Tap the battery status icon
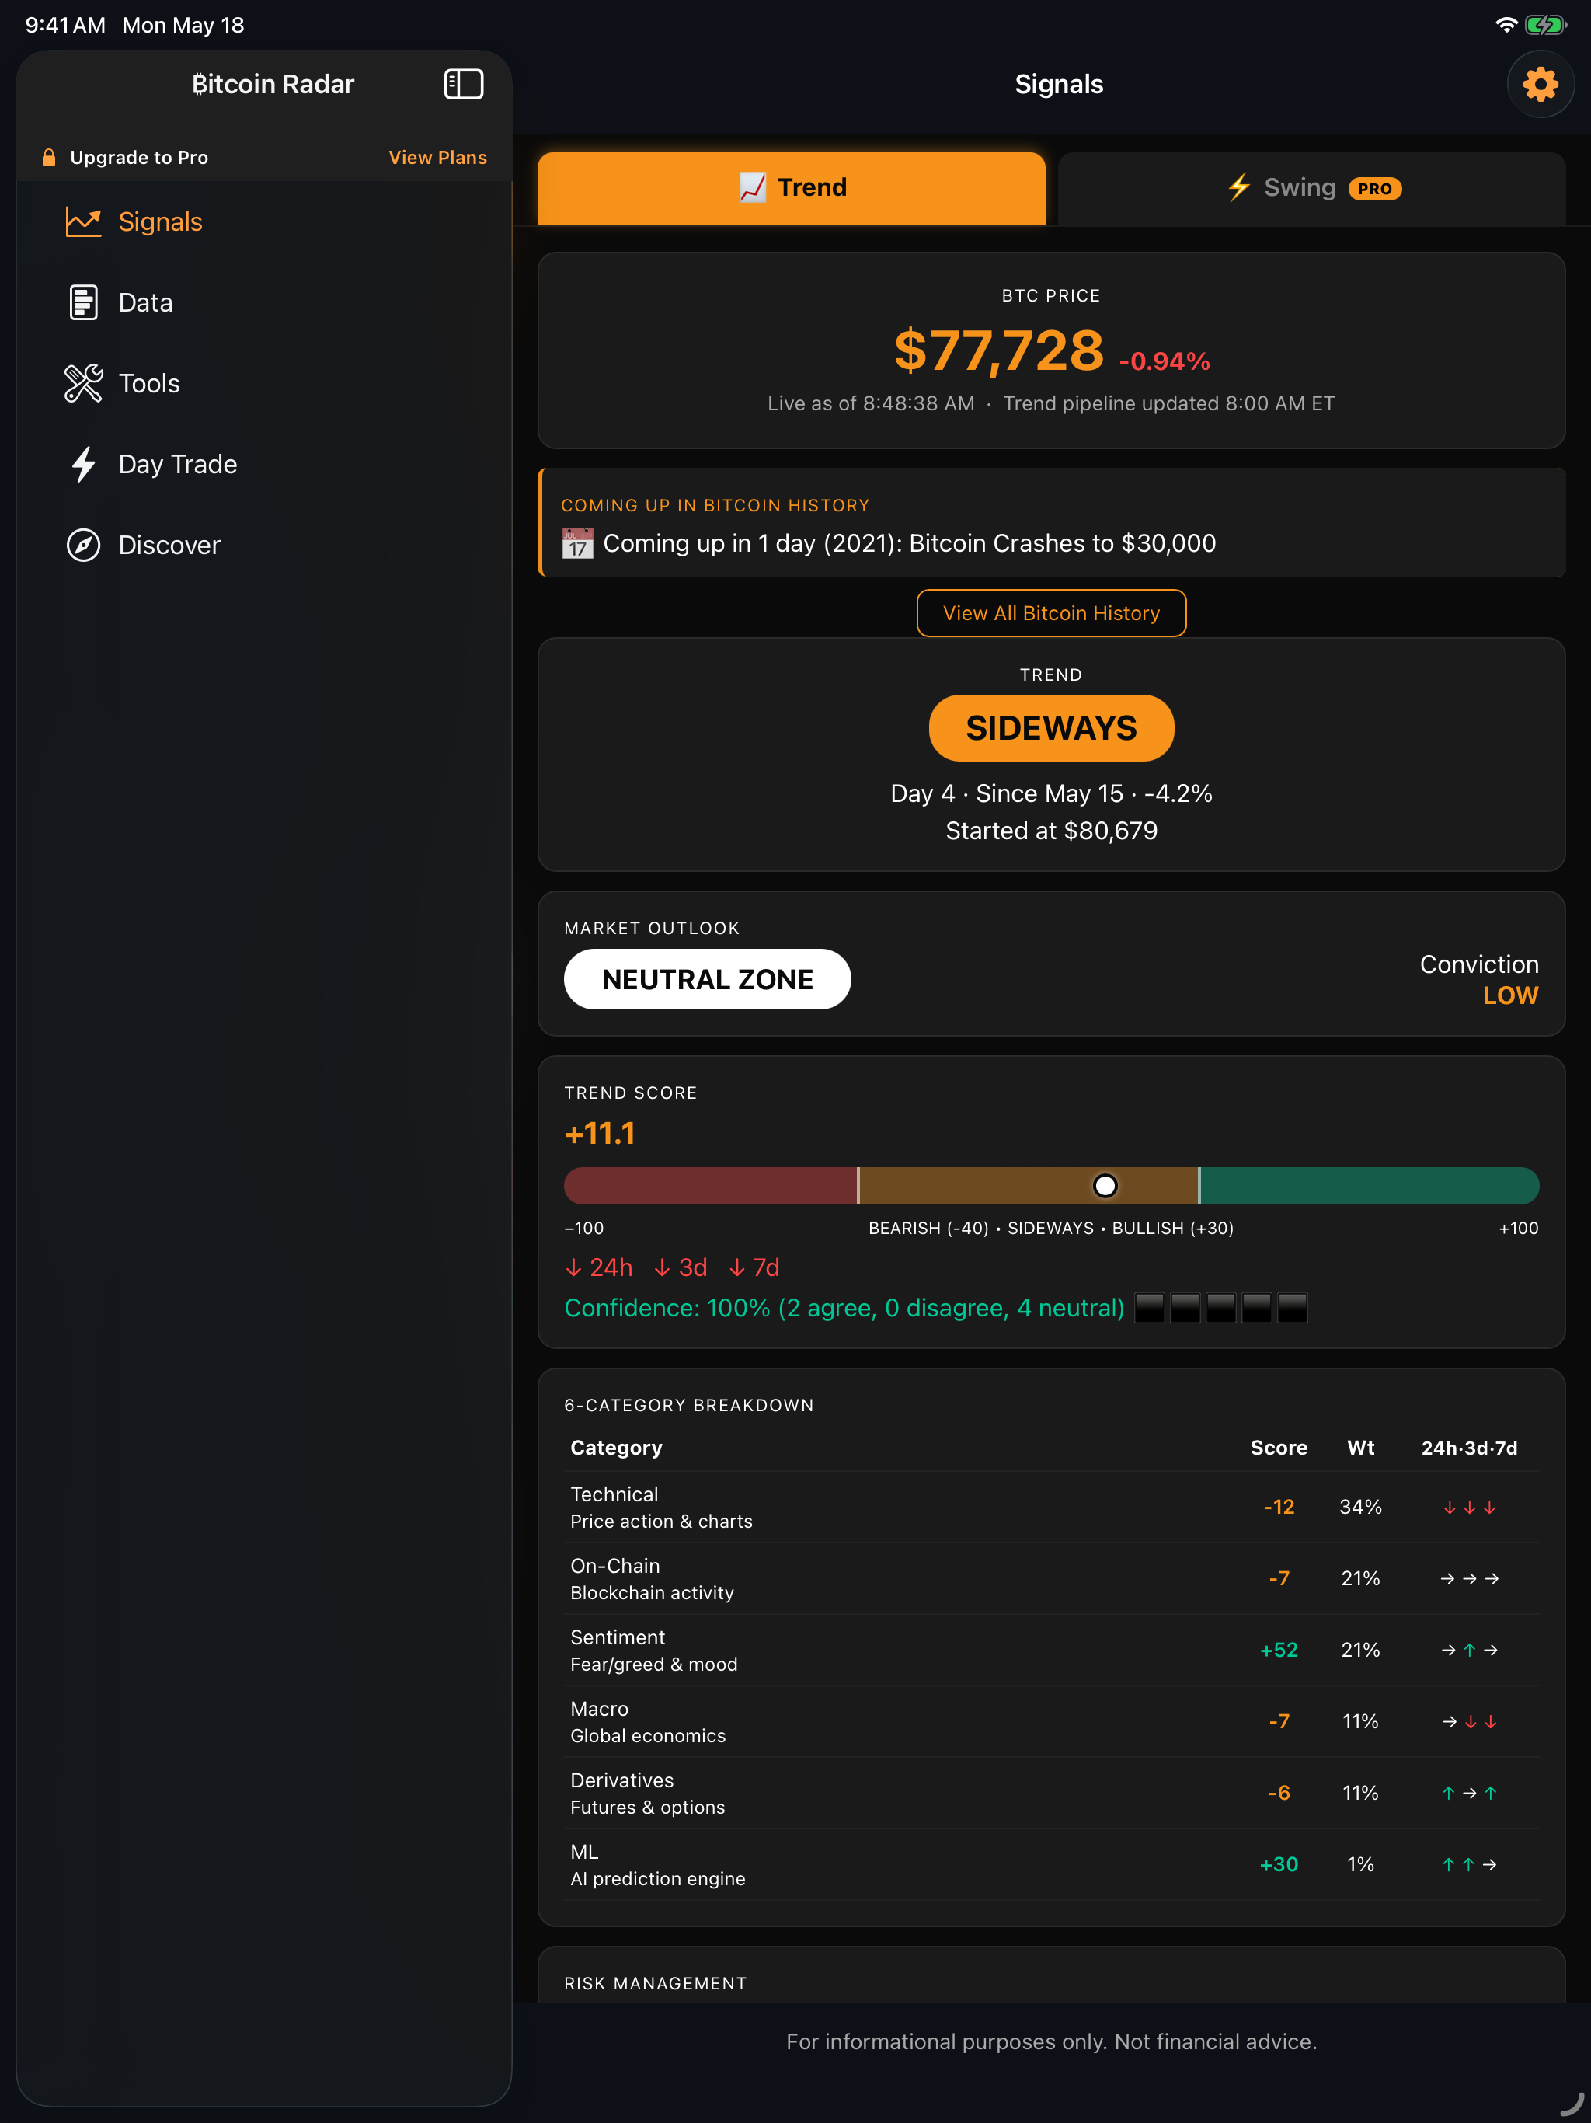 (1546, 25)
